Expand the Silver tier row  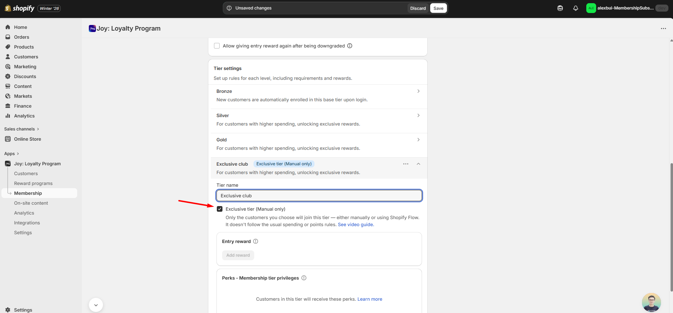click(418, 115)
